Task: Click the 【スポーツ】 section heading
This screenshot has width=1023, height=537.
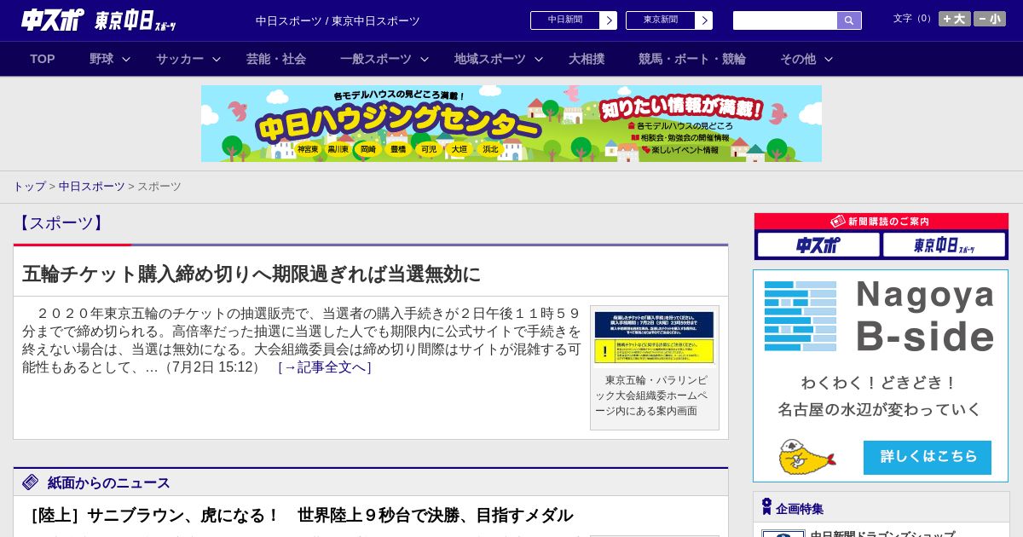Action: pyautogui.click(x=61, y=223)
